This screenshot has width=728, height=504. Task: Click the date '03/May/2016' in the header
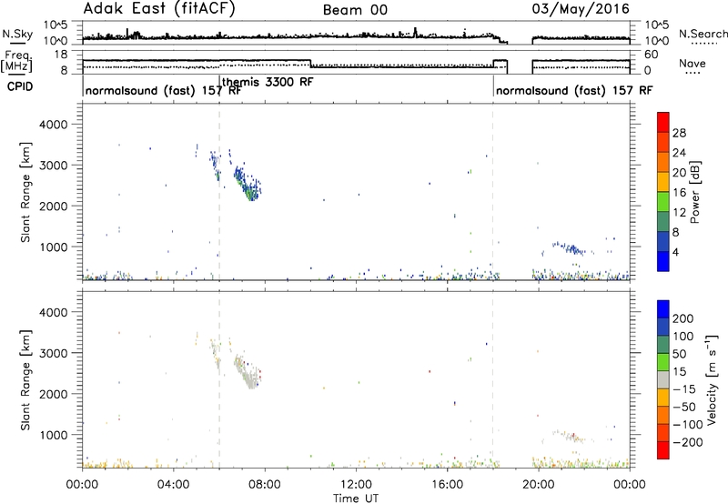[581, 9]
